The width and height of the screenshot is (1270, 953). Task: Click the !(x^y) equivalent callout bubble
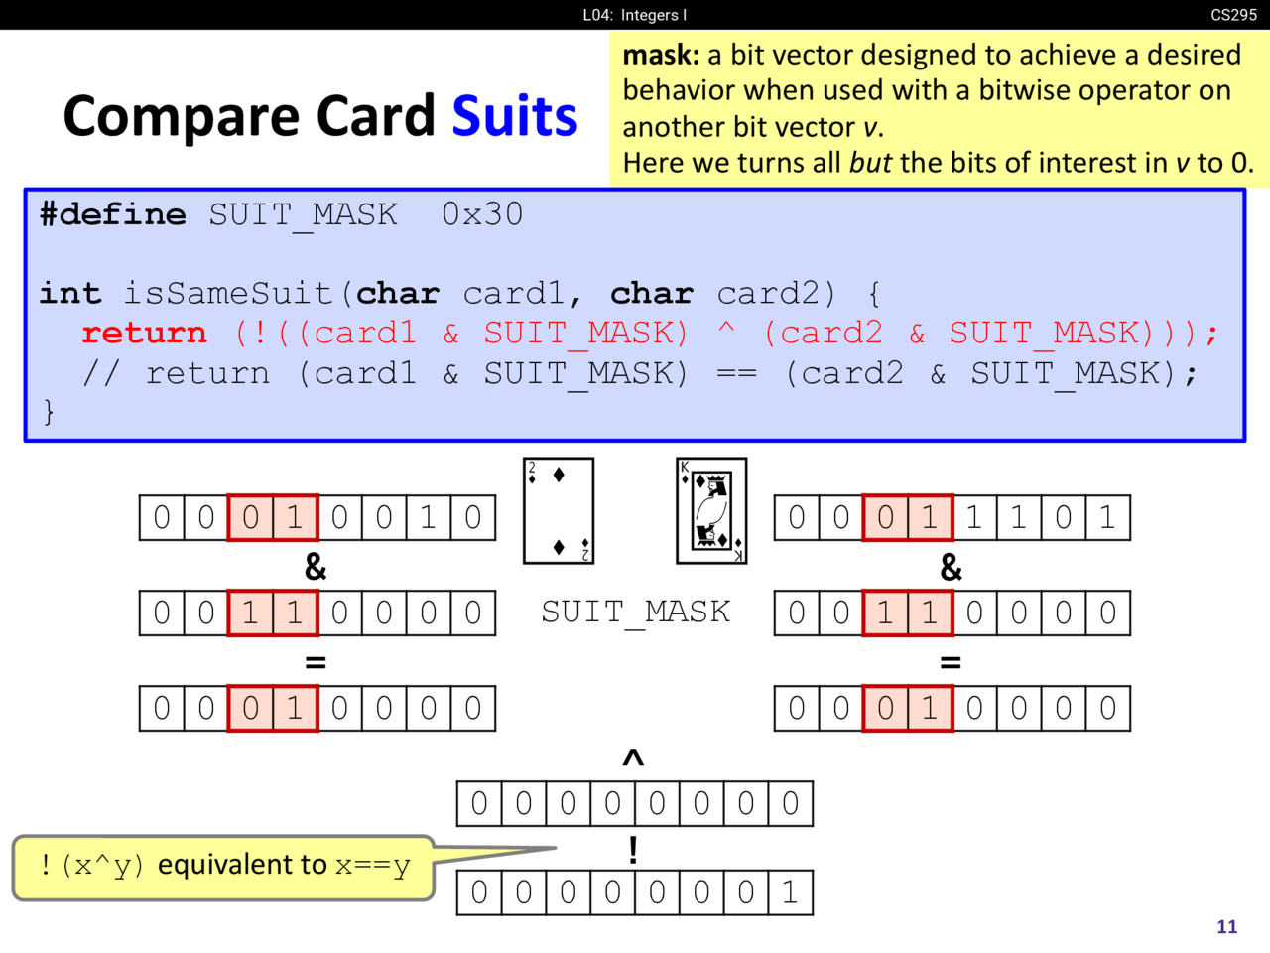224,868
